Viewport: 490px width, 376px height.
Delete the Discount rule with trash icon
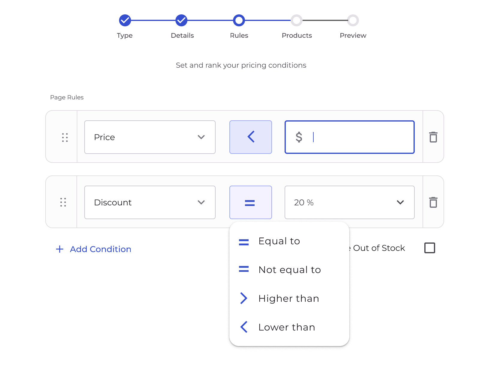(x=433, y=202)
